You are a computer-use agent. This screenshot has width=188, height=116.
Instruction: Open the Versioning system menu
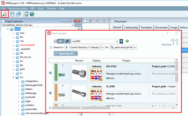[18, 8]
